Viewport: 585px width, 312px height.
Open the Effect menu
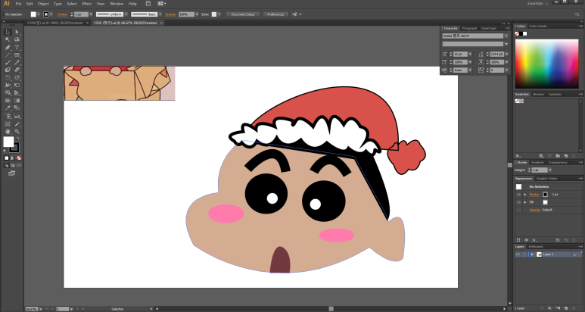(x=87, y=4)
